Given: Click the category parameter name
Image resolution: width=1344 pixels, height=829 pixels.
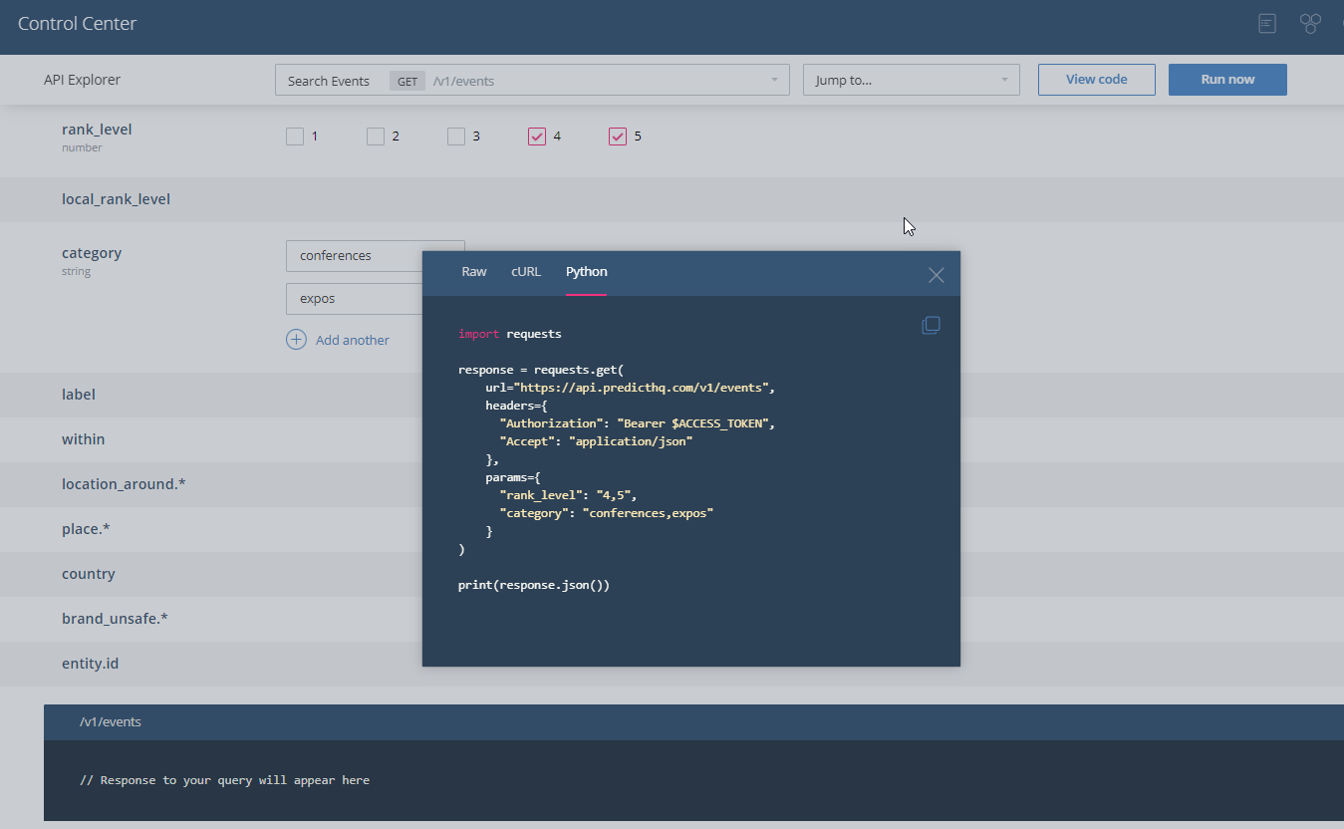Looking at the screenshot, I should [x=92, y=253].
